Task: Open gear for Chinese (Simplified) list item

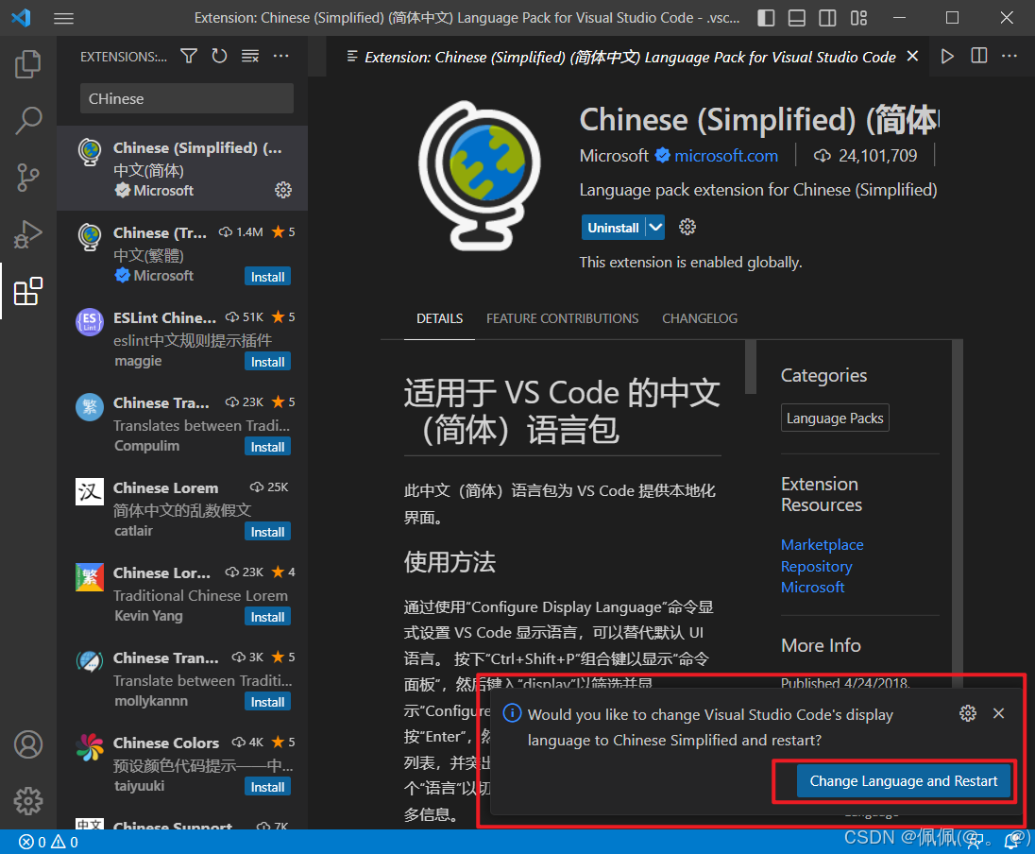Action: tap(283, 190)
